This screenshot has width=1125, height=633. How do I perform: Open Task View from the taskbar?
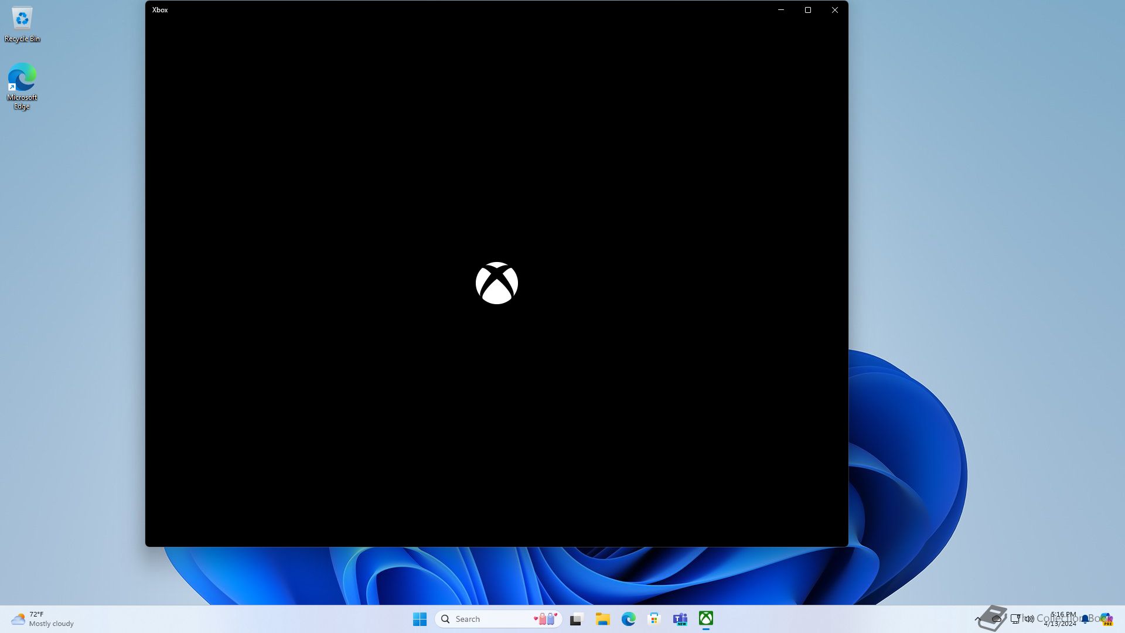[577, 619]
